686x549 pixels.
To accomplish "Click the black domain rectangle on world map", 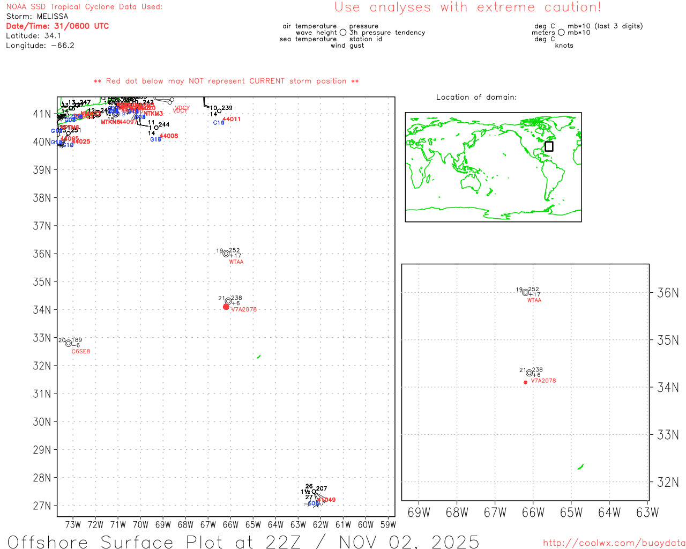I will 549,146.
